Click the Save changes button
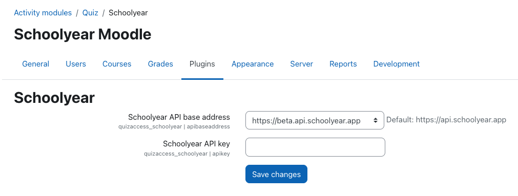 pyautogui.click(x=276, y=174)
